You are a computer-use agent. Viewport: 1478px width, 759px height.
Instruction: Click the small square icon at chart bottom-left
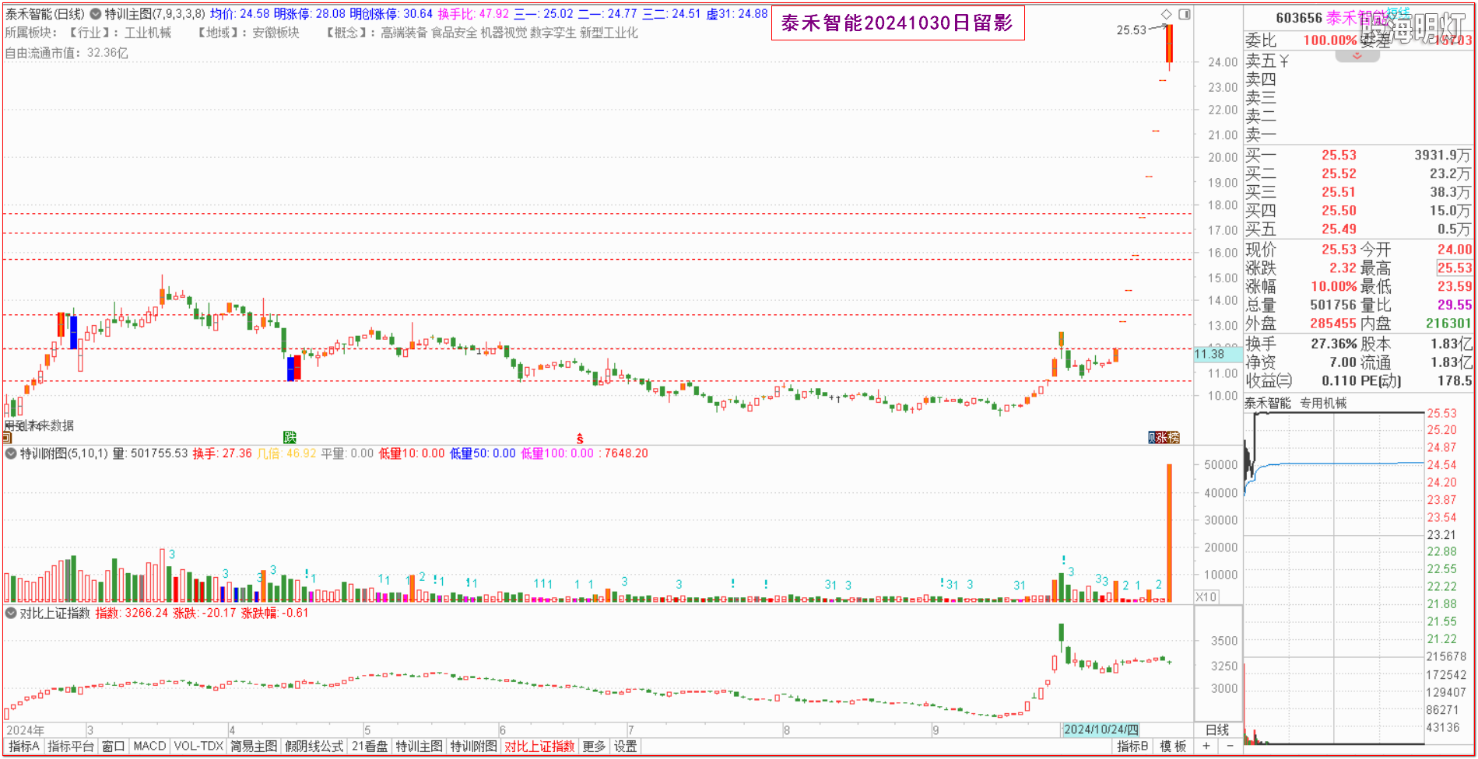(7, 437)
